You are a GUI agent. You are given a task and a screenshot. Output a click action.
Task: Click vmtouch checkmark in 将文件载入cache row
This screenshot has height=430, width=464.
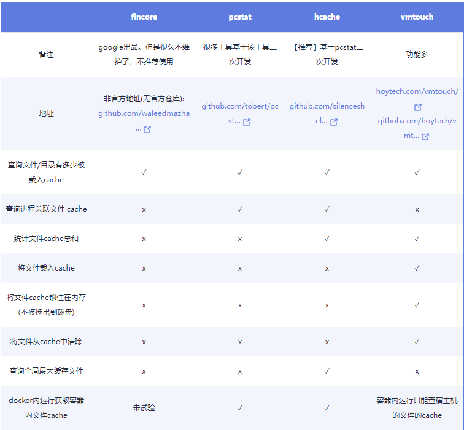click(417, 268)
